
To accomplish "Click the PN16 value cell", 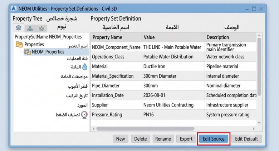I will click(x=173, y=114).
